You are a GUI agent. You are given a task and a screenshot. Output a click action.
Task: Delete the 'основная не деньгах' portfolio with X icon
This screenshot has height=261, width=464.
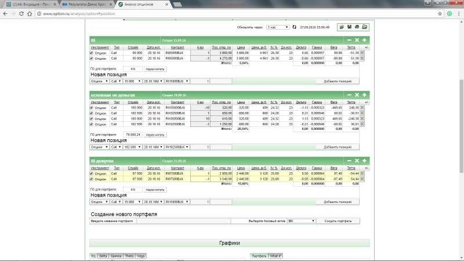(357, 95)
